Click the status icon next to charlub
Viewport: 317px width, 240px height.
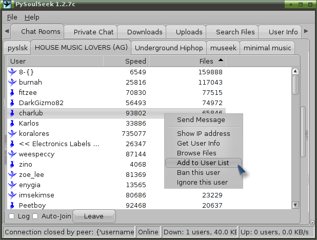pyautogui.click(x=12, y=113)
